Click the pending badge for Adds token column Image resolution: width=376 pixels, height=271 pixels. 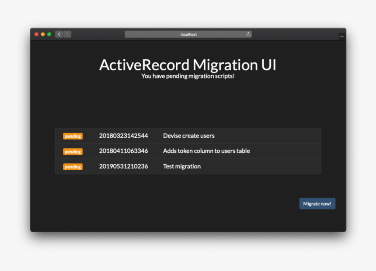[73, 151]
